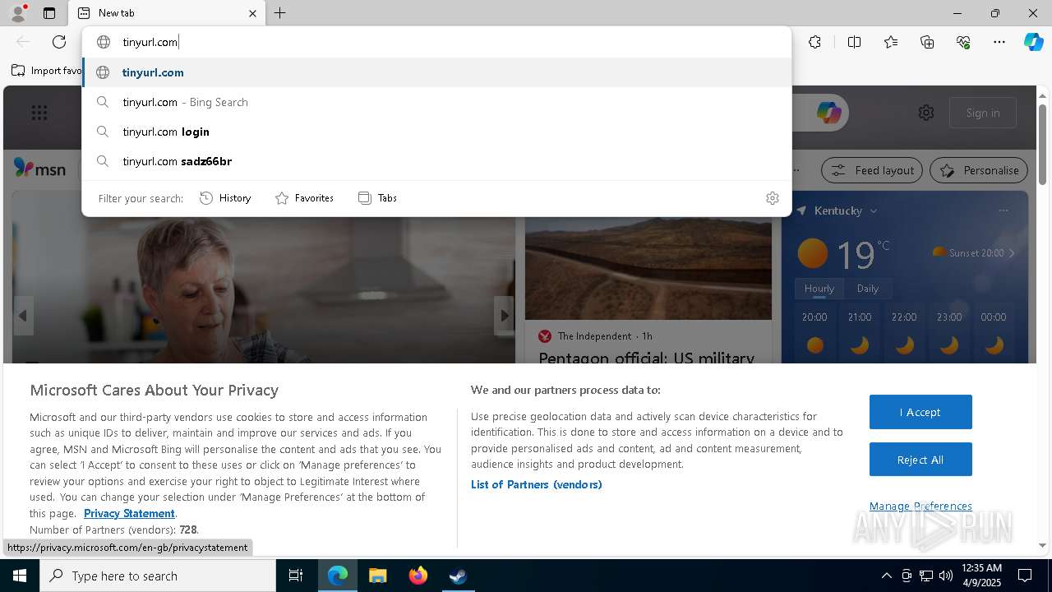Open Feed layout options
This screenshot has width=1052, height=592.
point(872,170)
